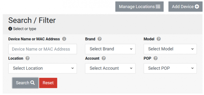Open the help icon beside Brand
Screen dimensions: 204x95
(99, 39)
